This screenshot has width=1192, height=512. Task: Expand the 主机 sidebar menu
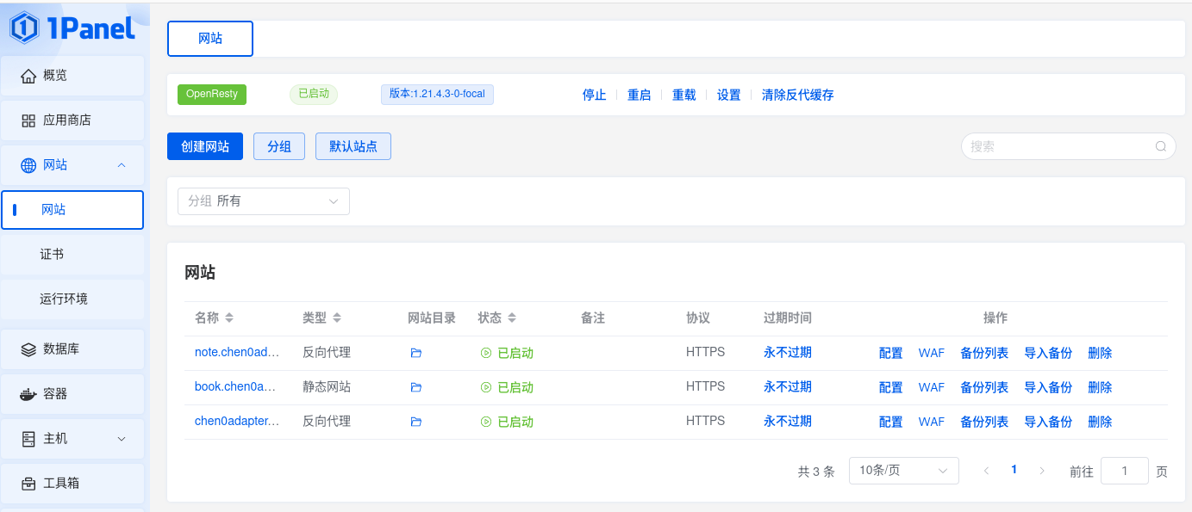coord(72,439)
